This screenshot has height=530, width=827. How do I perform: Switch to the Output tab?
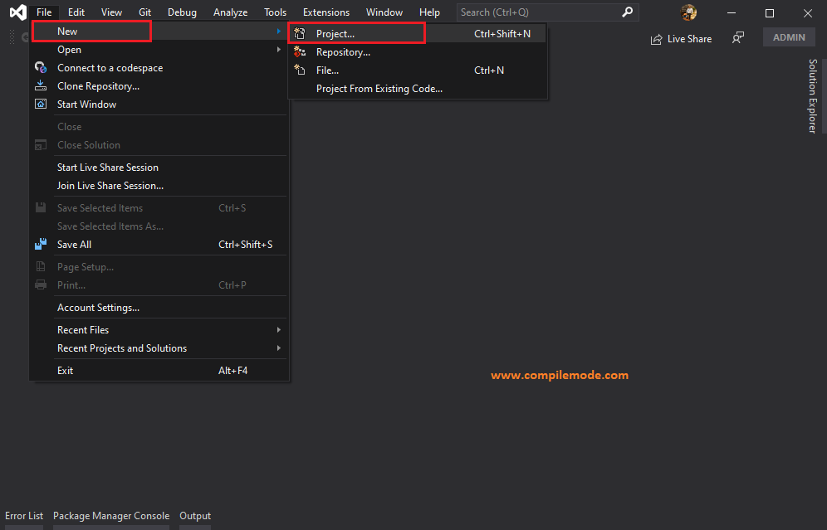click(x=194, y=515)
